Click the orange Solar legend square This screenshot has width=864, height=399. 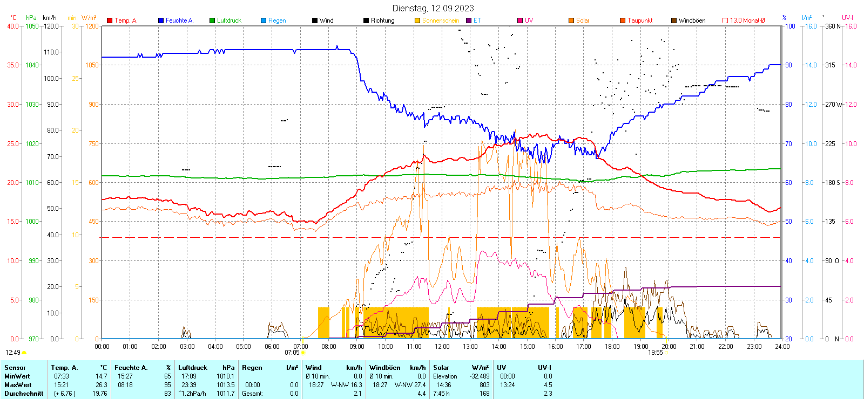571,20
